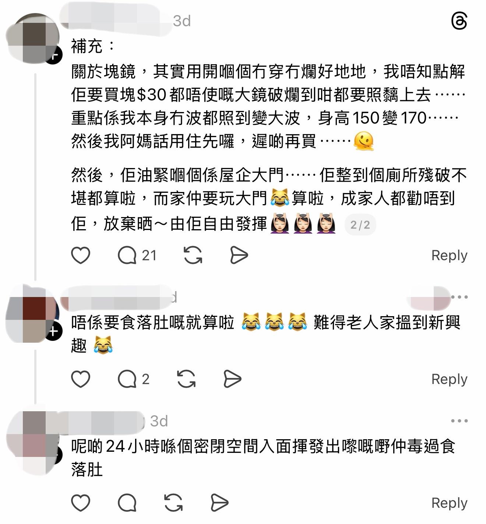The height and width of the screenshot is (524, 486).
Task: Tap Reply on the second comment
Action: point(449,379)
